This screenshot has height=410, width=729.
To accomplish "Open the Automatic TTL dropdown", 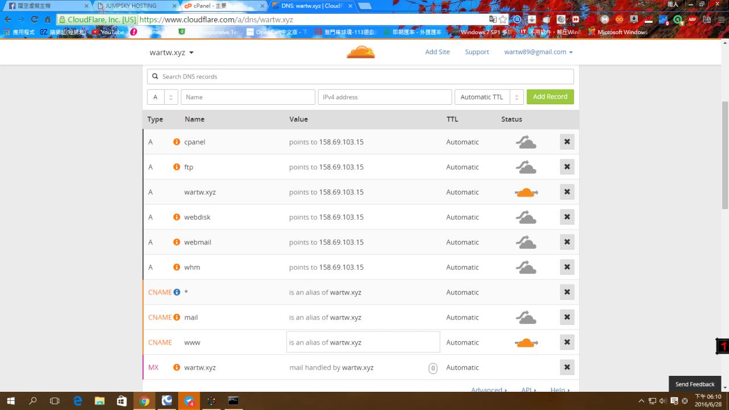I will point(489,97).
